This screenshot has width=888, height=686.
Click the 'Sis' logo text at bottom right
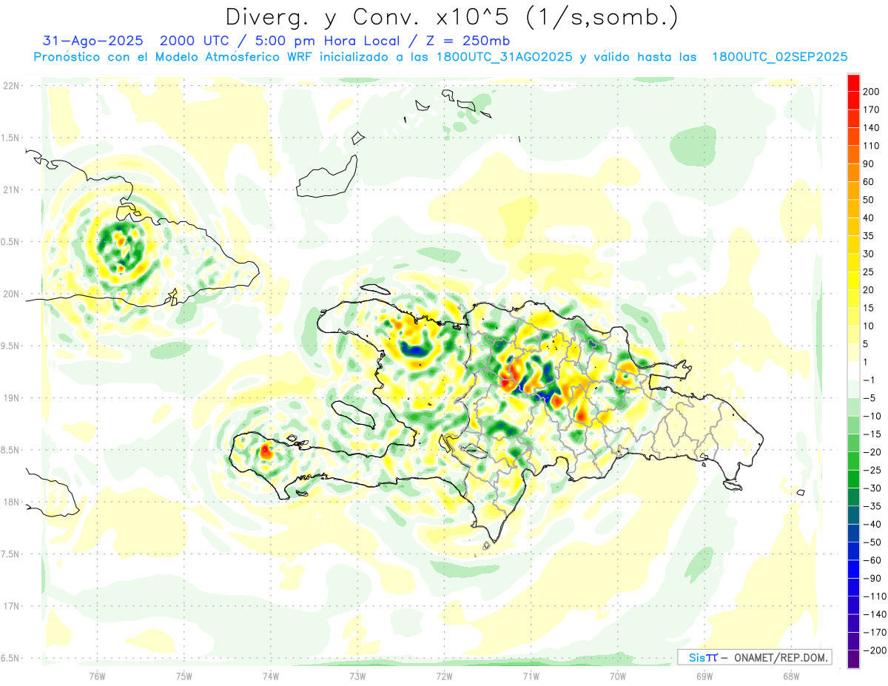pyautogui.click(x=696, y=657)
